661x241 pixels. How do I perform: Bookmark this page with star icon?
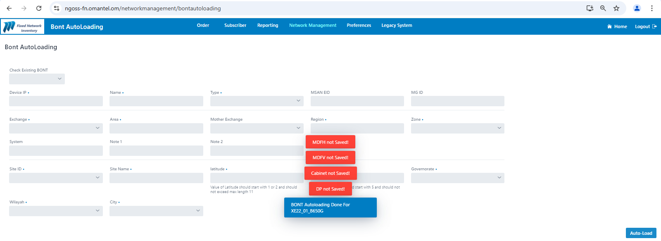616,8
